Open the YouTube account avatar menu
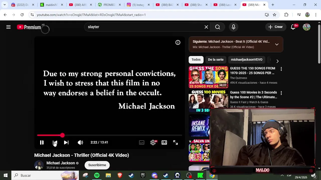 (x=306, y=27)
